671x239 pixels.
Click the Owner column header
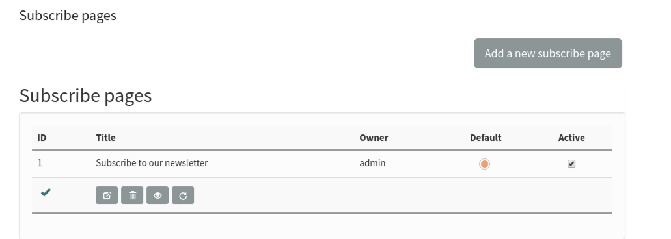click(374, 138)
